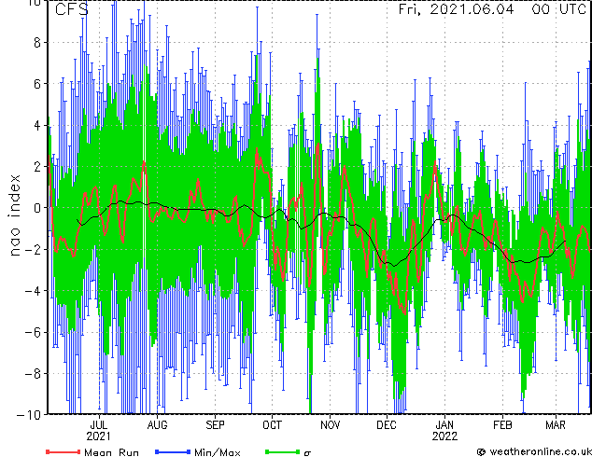
Task: Select the JUL 2021 axis marker
Action: pyautogui.click(x=99, y=431)
